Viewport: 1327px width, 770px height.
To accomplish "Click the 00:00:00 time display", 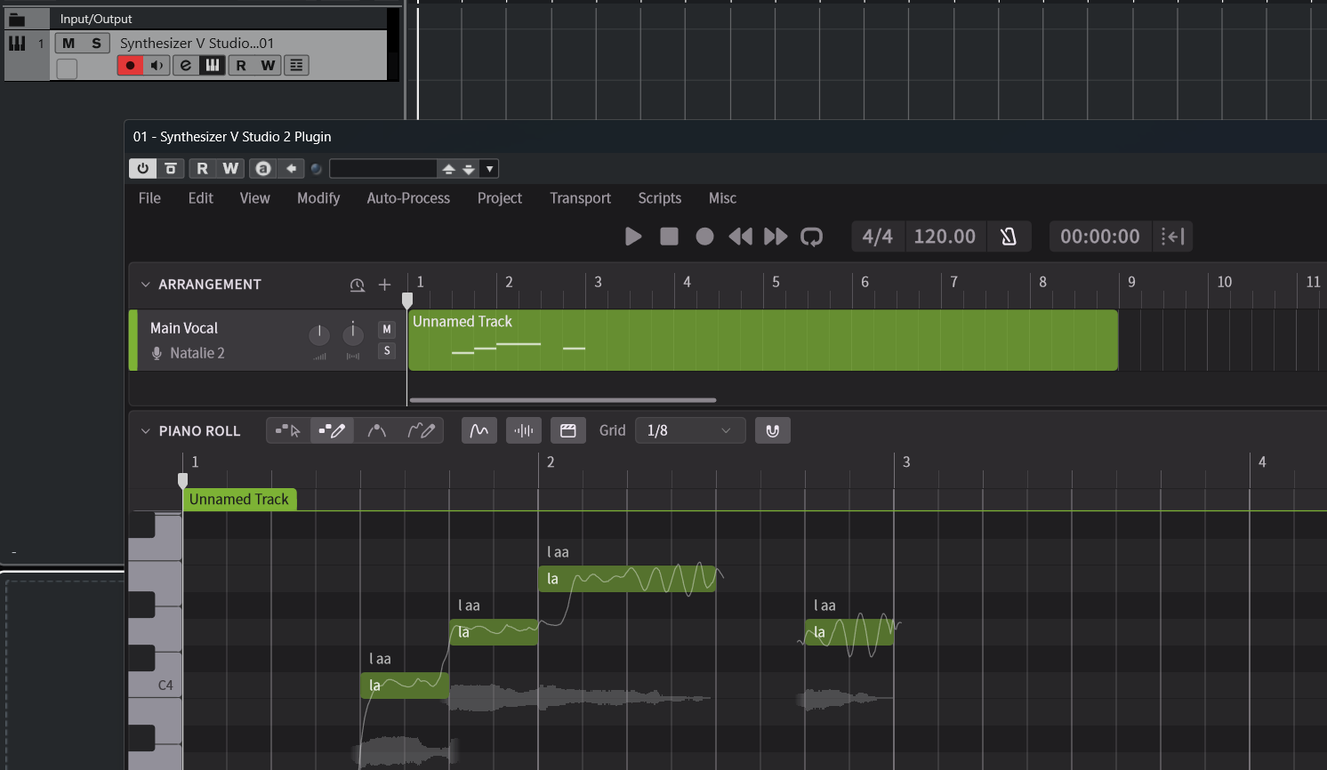I will pos(1100,237).
